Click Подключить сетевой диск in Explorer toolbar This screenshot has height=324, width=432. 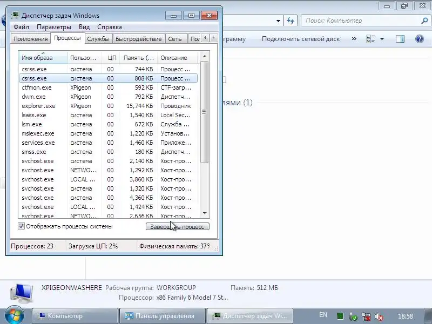(x=301, y=39)
